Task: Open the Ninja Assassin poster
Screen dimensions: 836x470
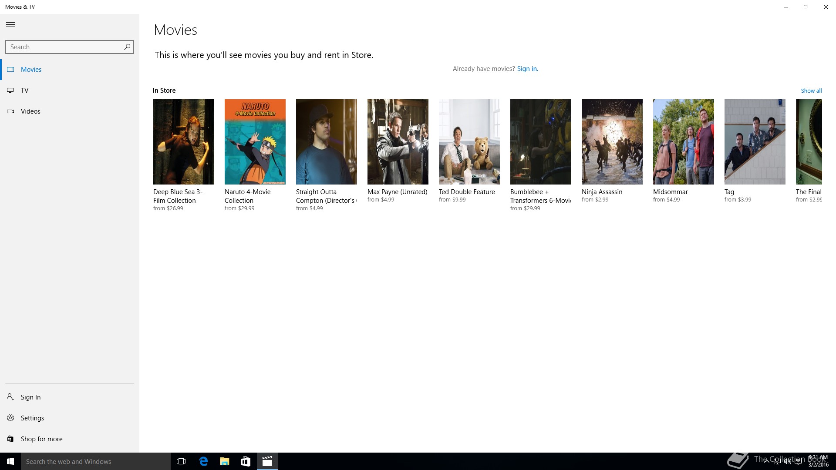Action: 612,142
